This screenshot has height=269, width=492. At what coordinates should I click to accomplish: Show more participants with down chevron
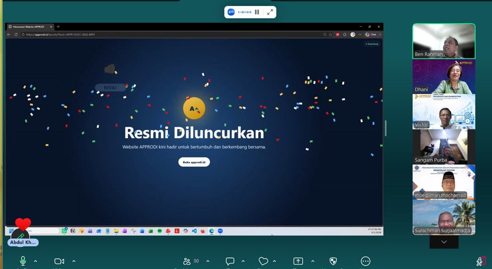pos(444,242)
